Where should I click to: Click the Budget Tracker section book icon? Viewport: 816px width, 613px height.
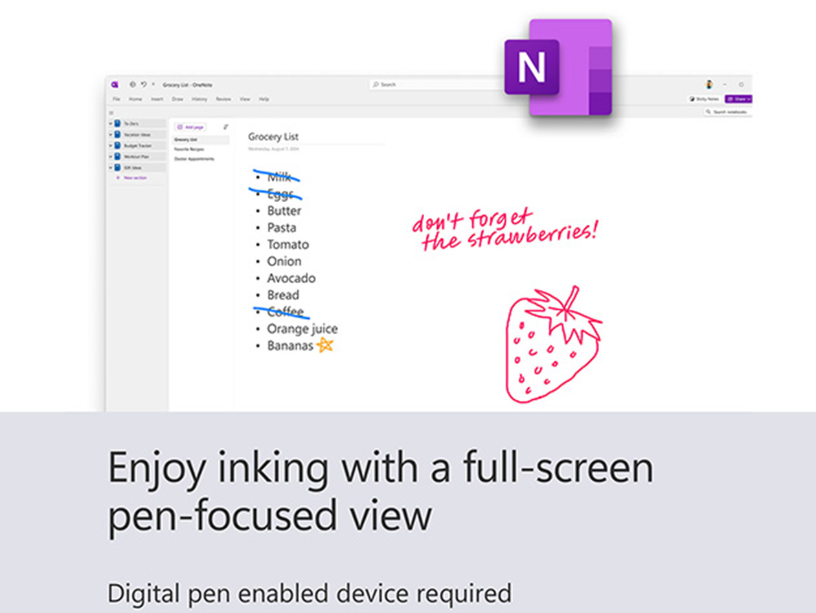point(118,145)
